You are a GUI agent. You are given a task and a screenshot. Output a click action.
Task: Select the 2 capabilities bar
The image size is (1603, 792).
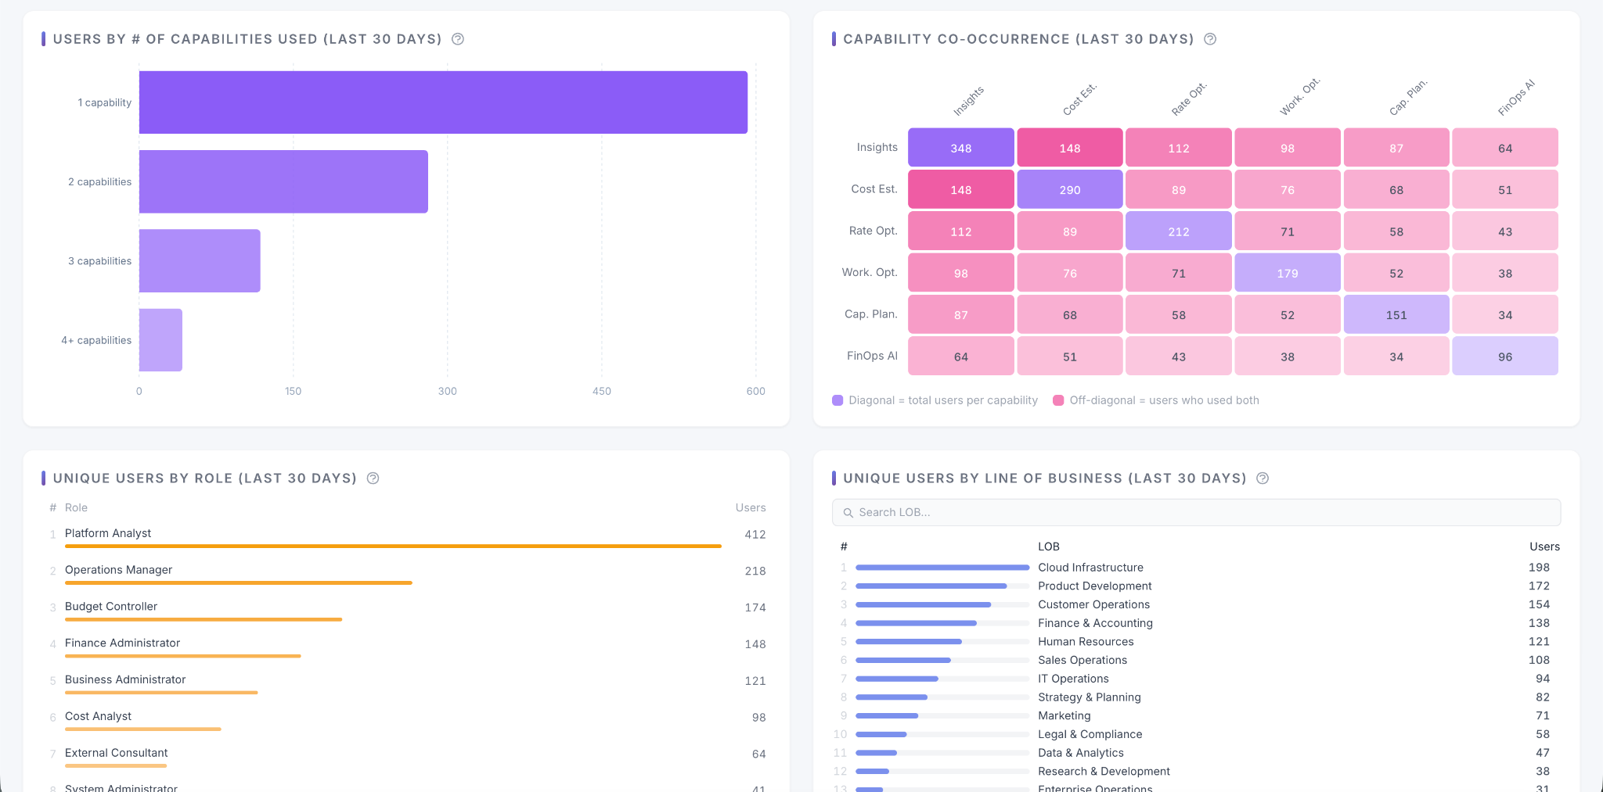click(x=283, y=181)
